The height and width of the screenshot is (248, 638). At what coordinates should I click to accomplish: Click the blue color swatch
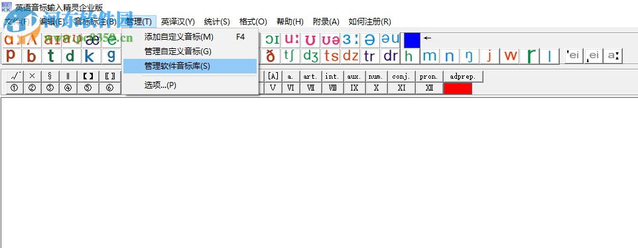[412, 40]
